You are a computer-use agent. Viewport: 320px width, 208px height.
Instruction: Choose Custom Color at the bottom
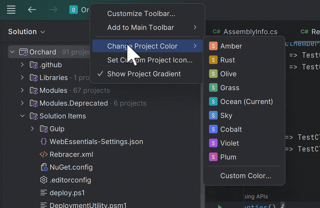(x=245, y=176)
